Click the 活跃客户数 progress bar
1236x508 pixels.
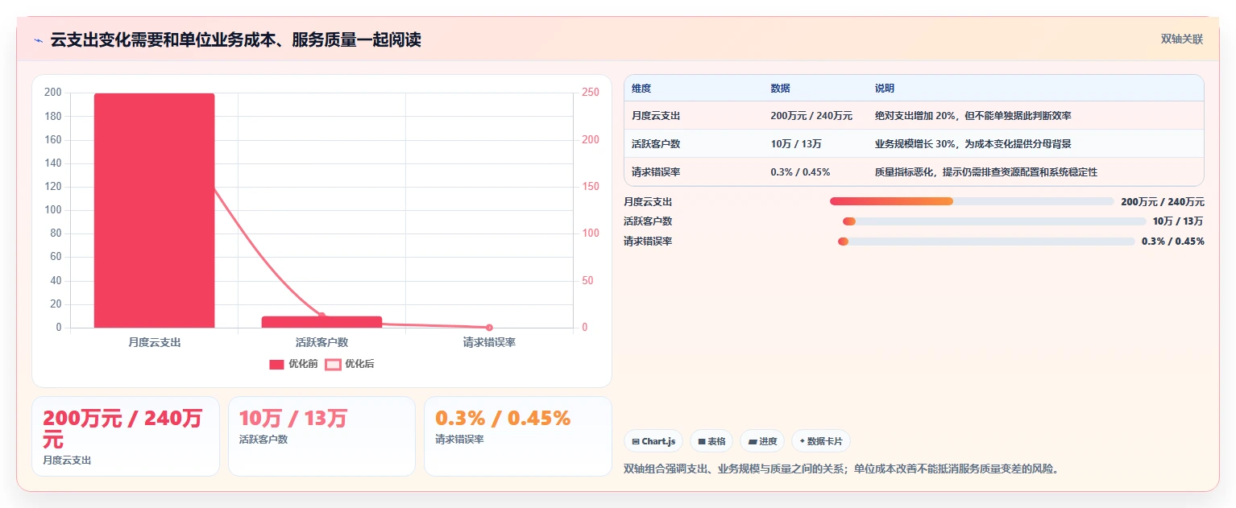(x=994, y=221)
